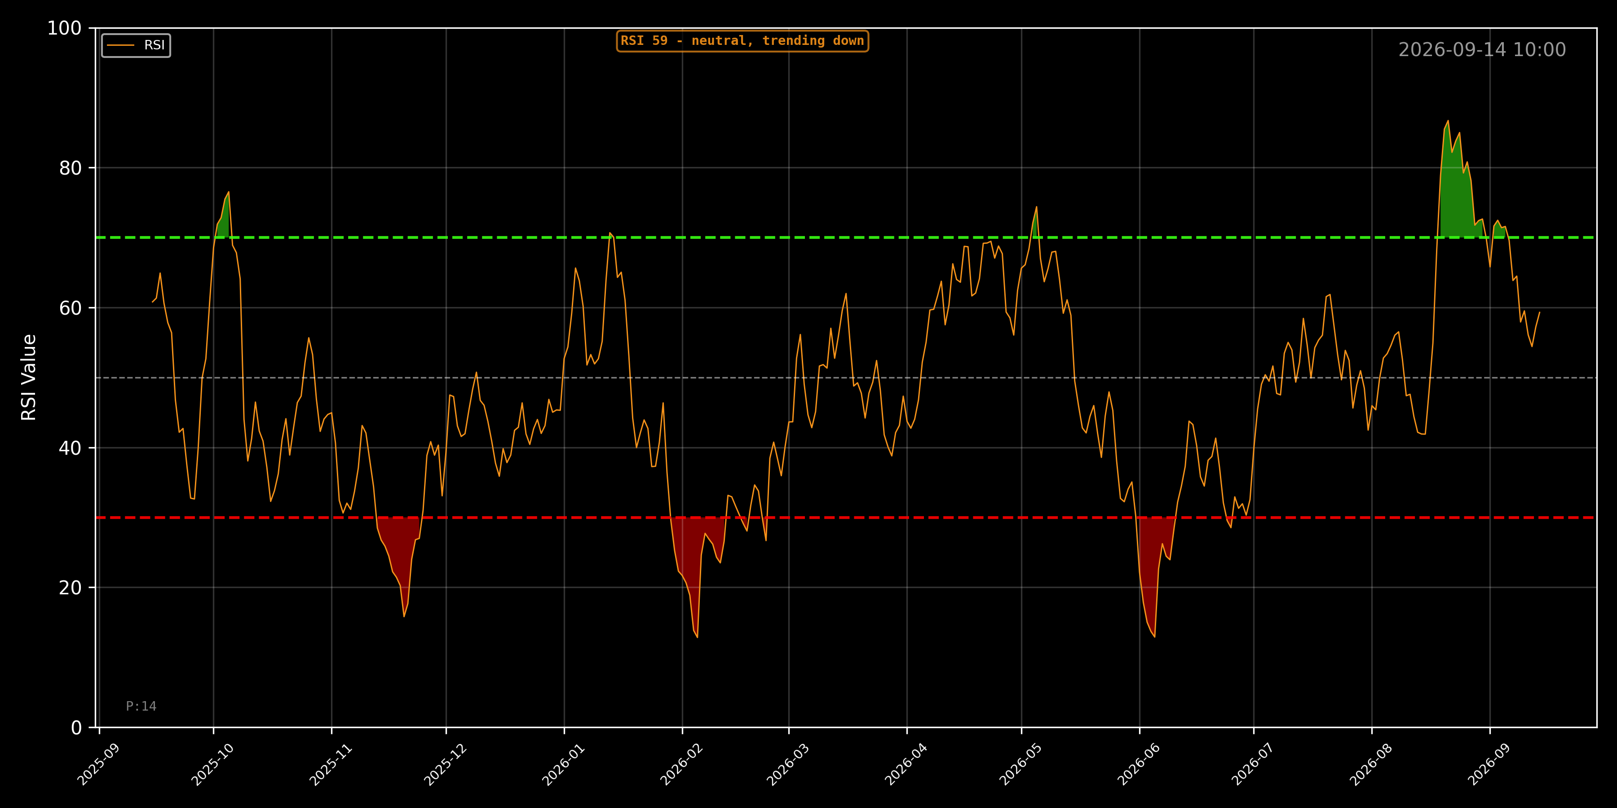Click the 2026-09-14 10:00 timestamp
Image resolution: width=1617 pixels, height=808 pixels.
point(1482,49)
